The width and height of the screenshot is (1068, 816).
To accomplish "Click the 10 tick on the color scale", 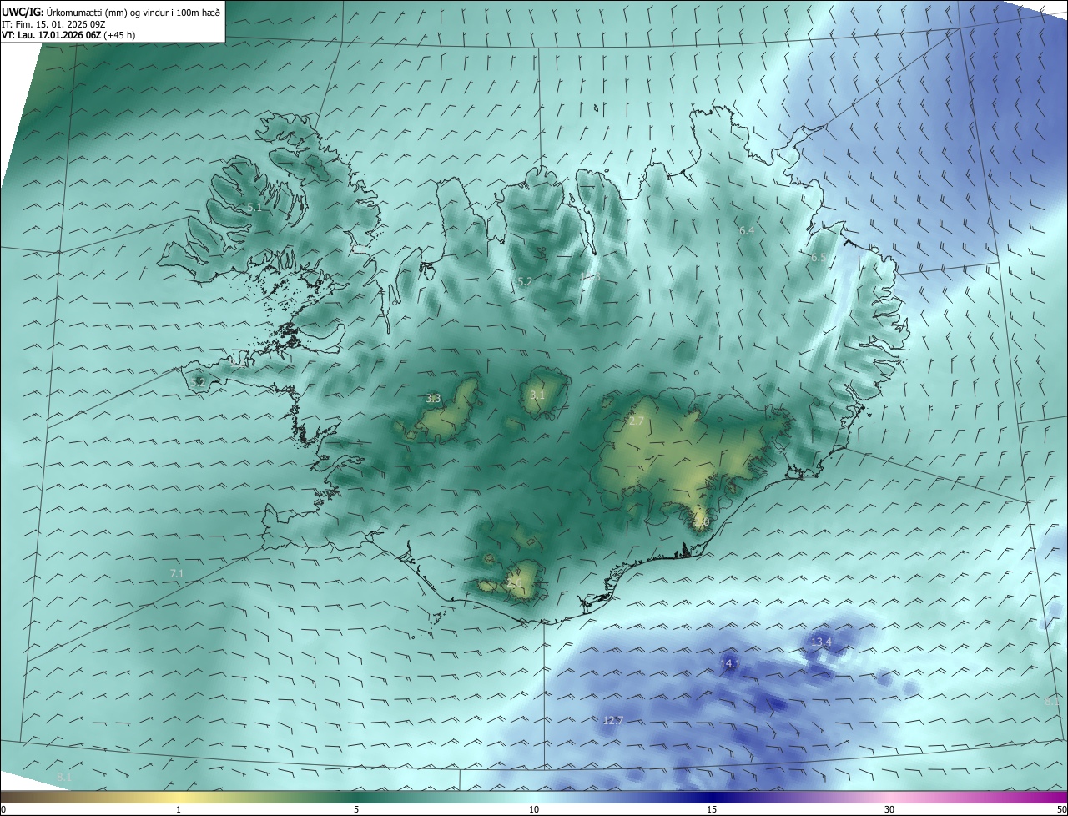I will coord(534,810).
